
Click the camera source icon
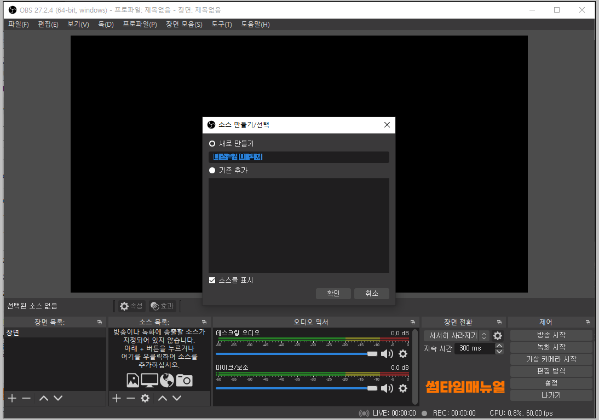[184, 380]
